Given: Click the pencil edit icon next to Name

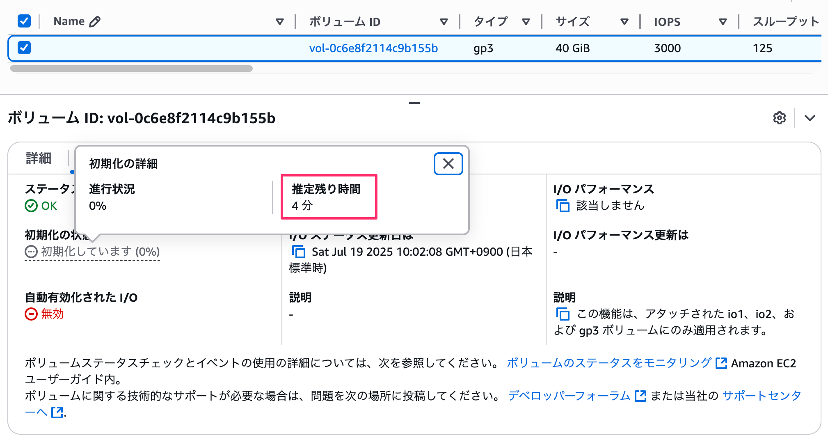Looking at the screenshot, I should click(95, 21).
